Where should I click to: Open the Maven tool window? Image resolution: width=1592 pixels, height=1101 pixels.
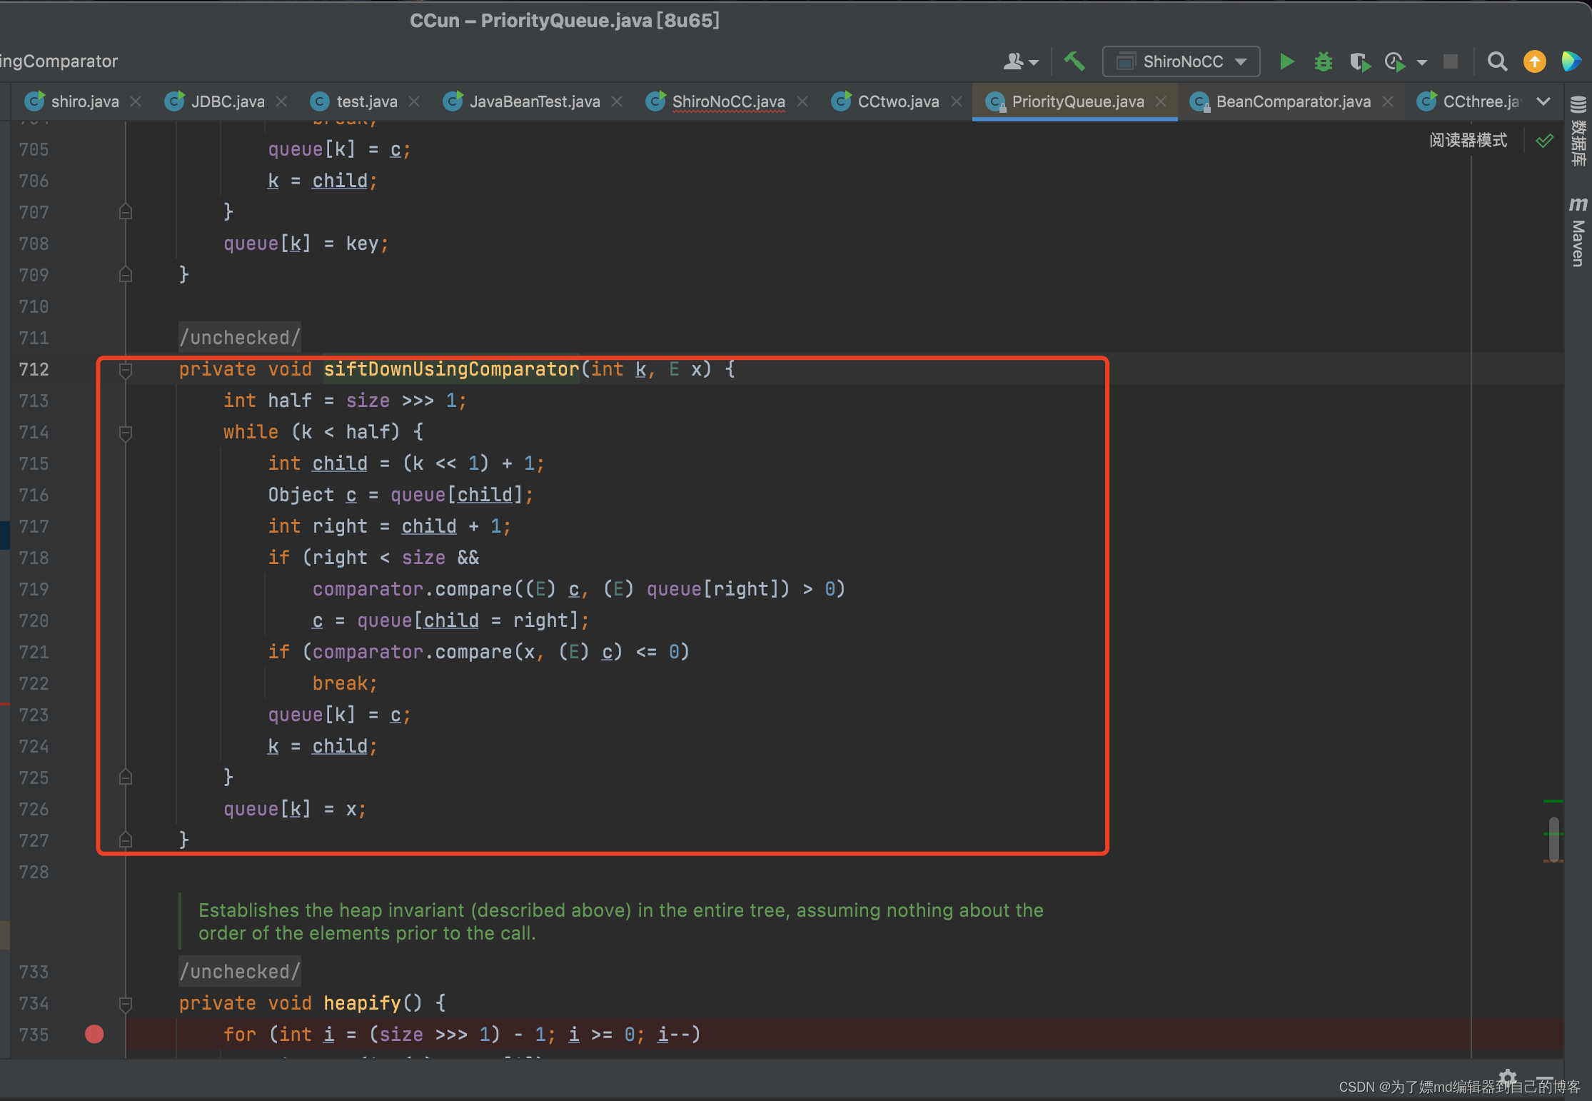point(1578,232)
